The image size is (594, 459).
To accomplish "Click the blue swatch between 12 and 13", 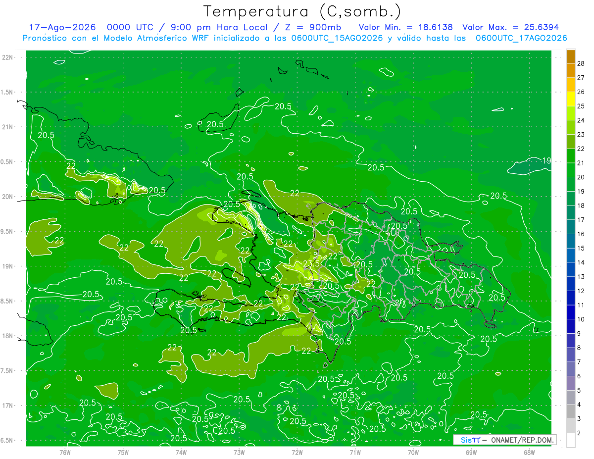I will (x=571, y=284).
